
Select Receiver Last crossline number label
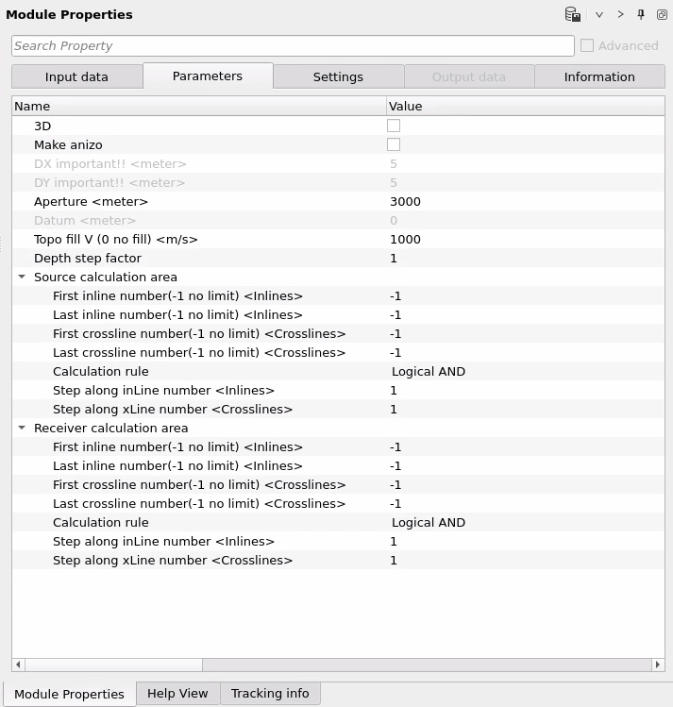[x=199, y=504]
